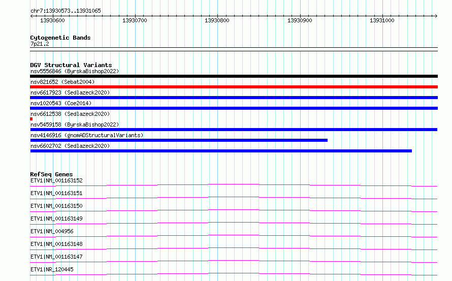452x281 pixels.
Task: Click magenta intron line under ETV1|NM_001163150
Action: point(234,210)
